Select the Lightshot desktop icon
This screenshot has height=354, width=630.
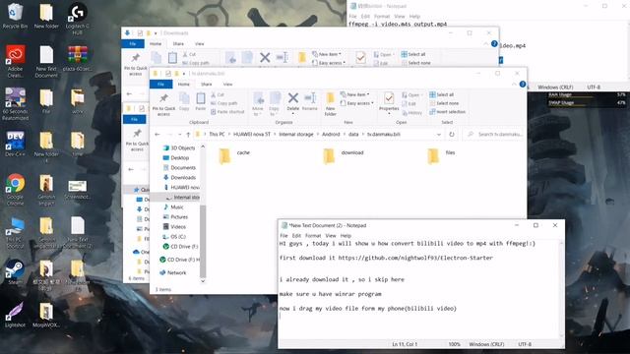pyautogui.click(x=15, y=315)
